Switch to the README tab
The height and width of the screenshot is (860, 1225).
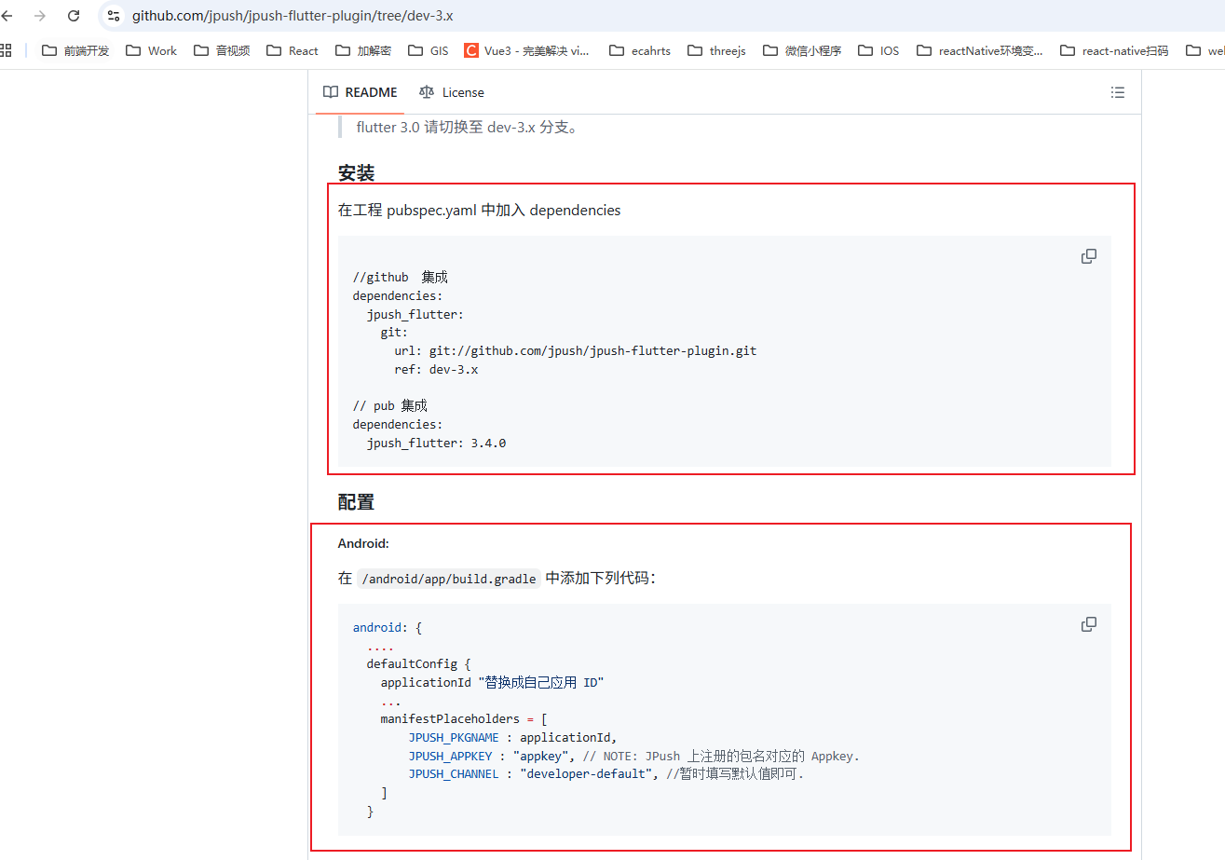pyautogui.click(x=360, y=92)
